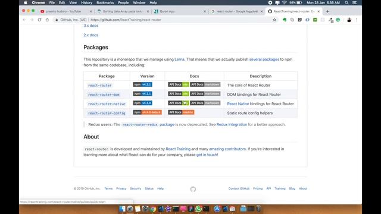
Task: Open Spotlight search in the menu bar
Action: click(x=346, y=2)
